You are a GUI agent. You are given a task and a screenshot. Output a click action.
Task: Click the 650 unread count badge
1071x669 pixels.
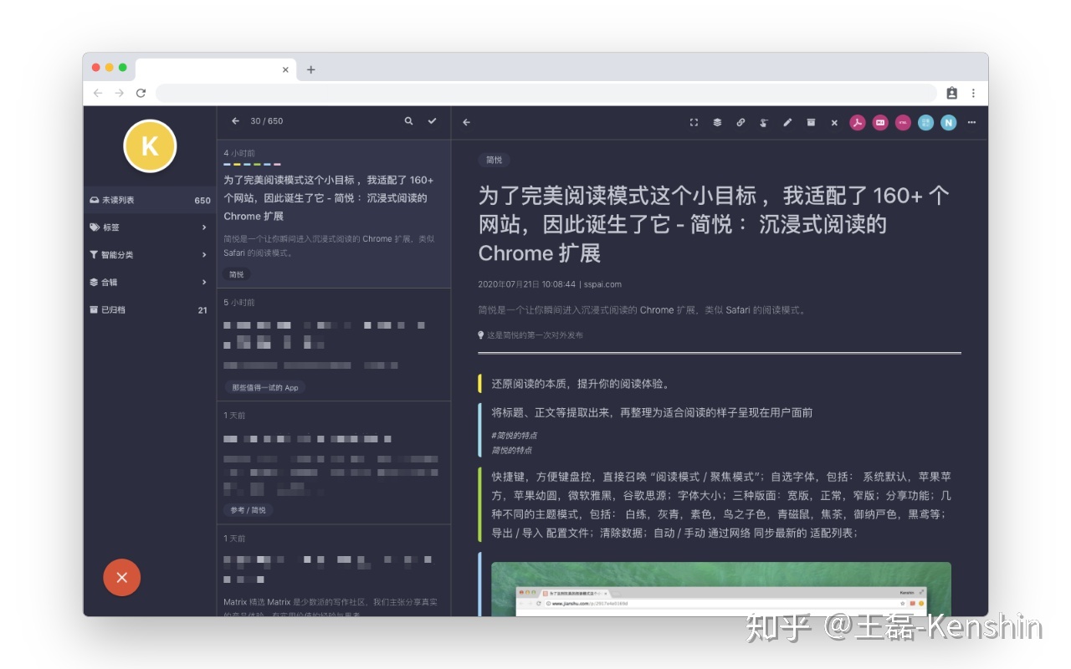point(202,201)
